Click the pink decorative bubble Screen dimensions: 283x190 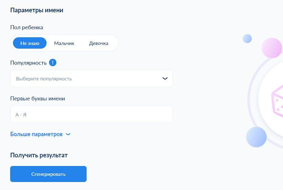coord(272,48)
